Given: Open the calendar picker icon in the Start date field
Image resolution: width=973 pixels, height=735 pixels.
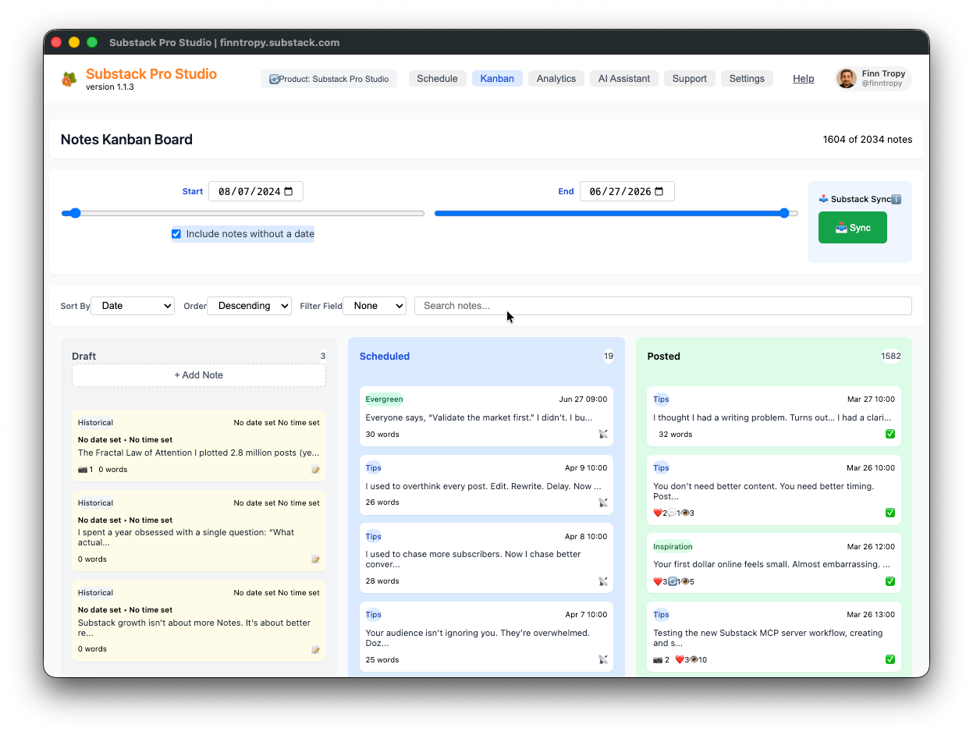Looking at the screenshot, I should [x=289, y=191].
